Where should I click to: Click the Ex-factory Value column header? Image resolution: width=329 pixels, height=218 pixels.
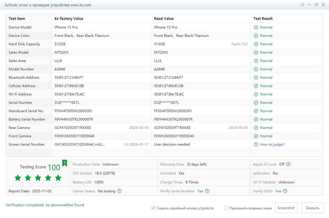(69, 19)
